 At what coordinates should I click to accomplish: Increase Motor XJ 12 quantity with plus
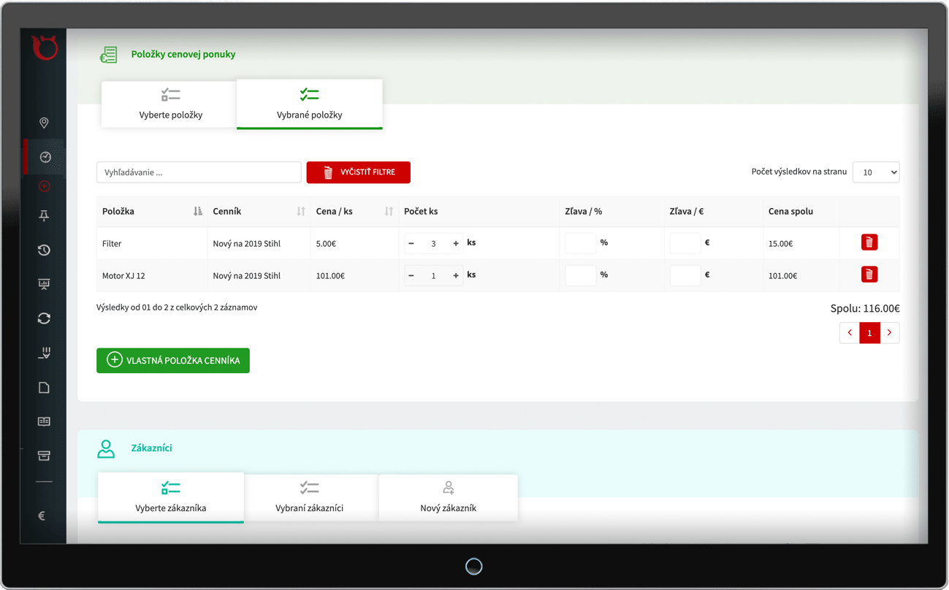pos(456,275)
